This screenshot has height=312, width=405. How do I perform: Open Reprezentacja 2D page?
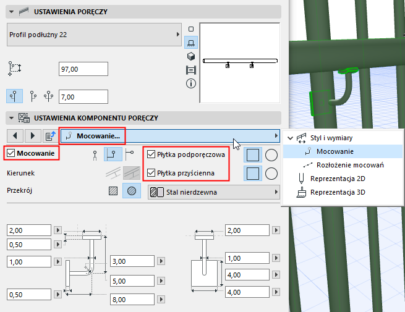(x=338, y=179)
